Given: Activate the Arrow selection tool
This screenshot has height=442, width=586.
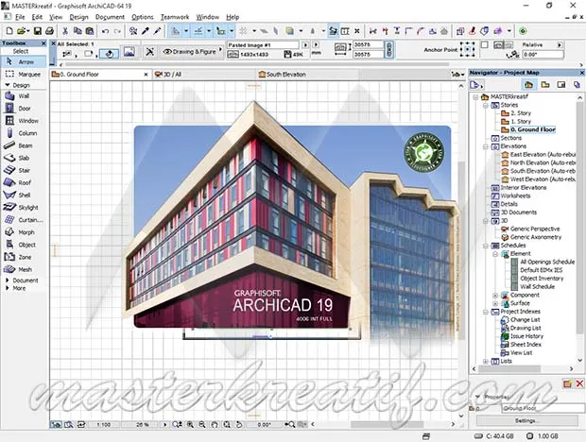Looking at the screenshot, I should point(24,61).
